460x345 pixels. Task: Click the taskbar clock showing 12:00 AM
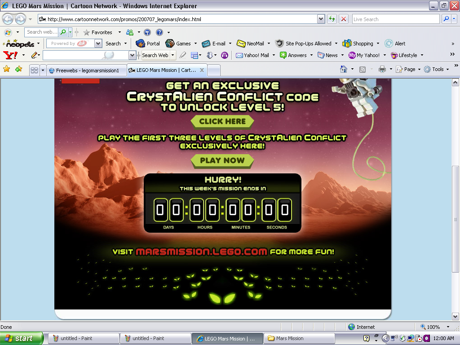coord(443,338)
